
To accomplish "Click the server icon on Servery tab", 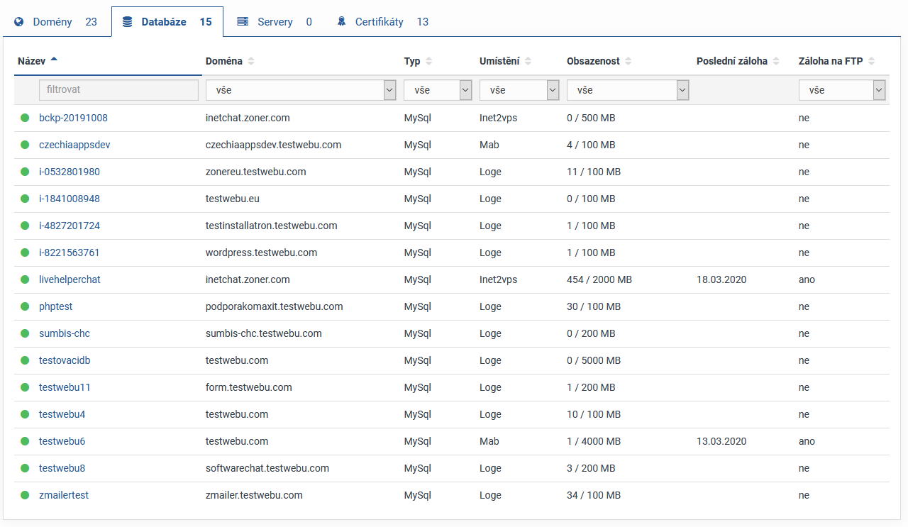I will [x=243, y=22].
